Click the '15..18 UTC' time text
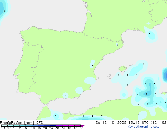Viewport: 167px width, 129px height. [139, 123]
